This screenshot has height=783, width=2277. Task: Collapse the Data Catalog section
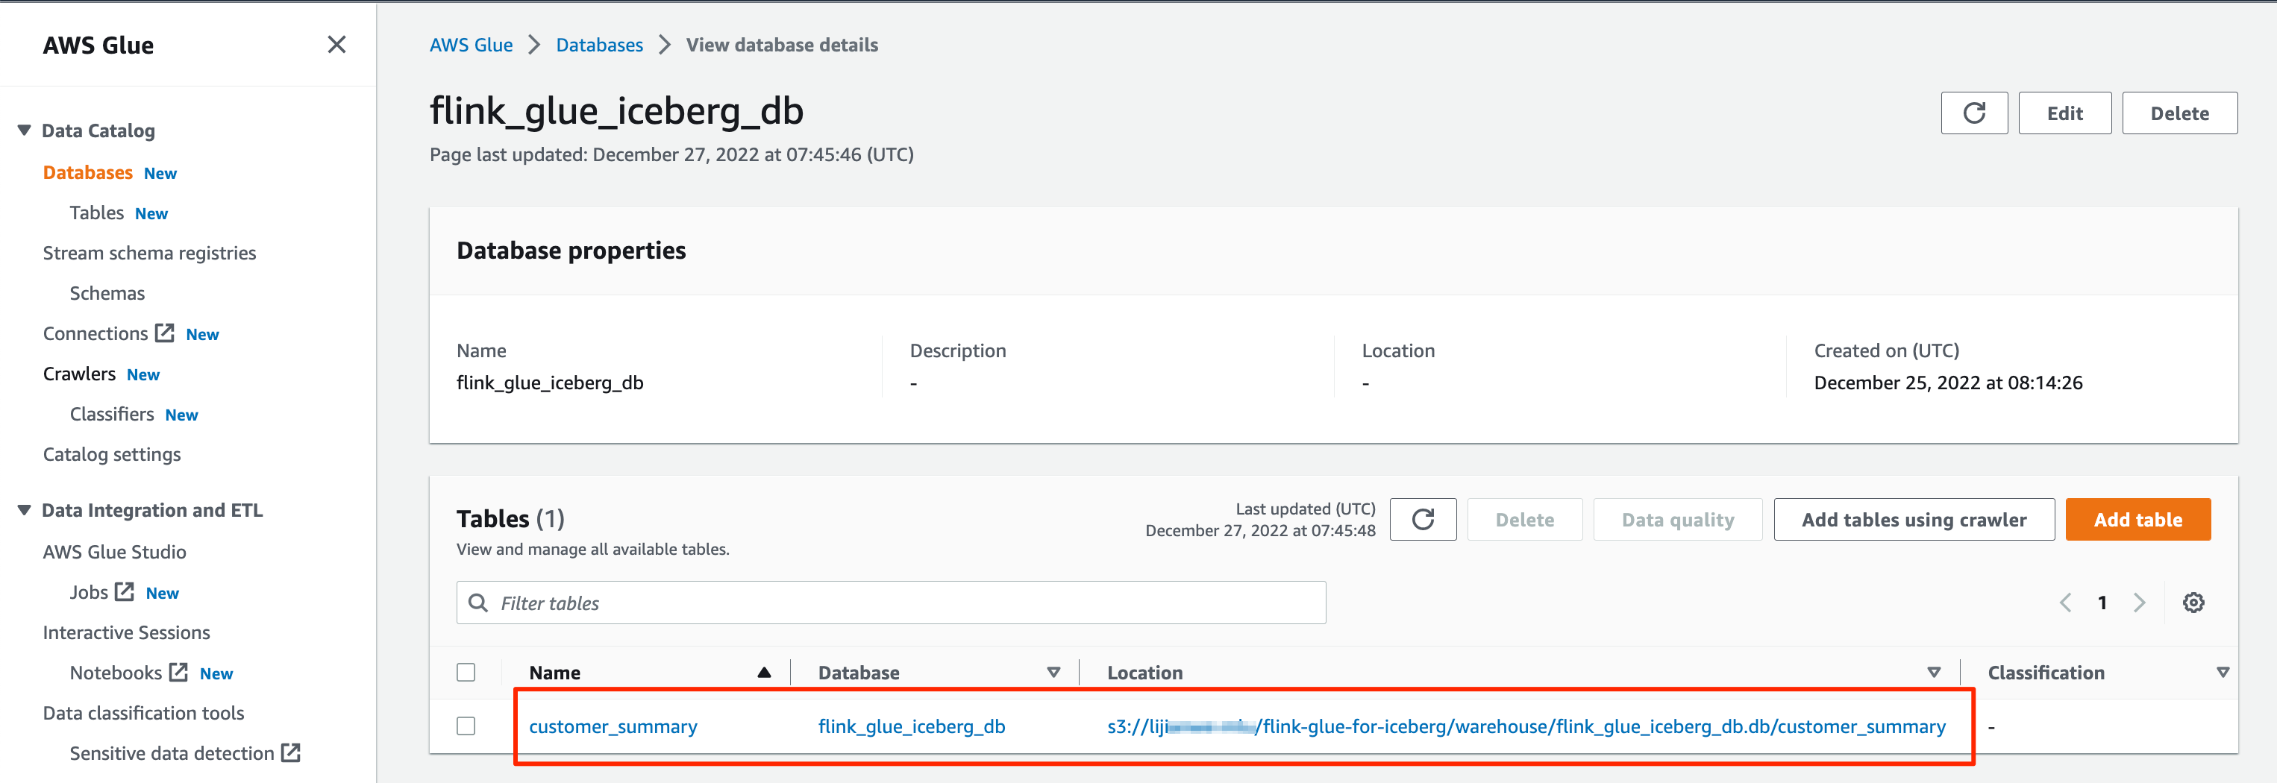(24, 130)
